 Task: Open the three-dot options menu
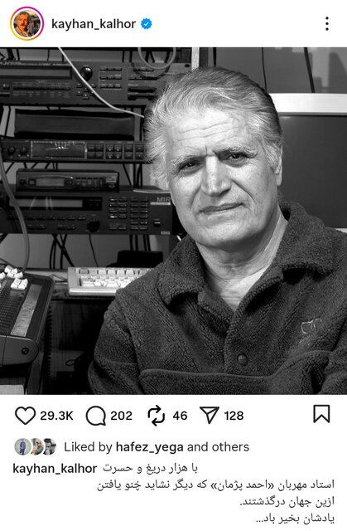click(x=327, y=24)
